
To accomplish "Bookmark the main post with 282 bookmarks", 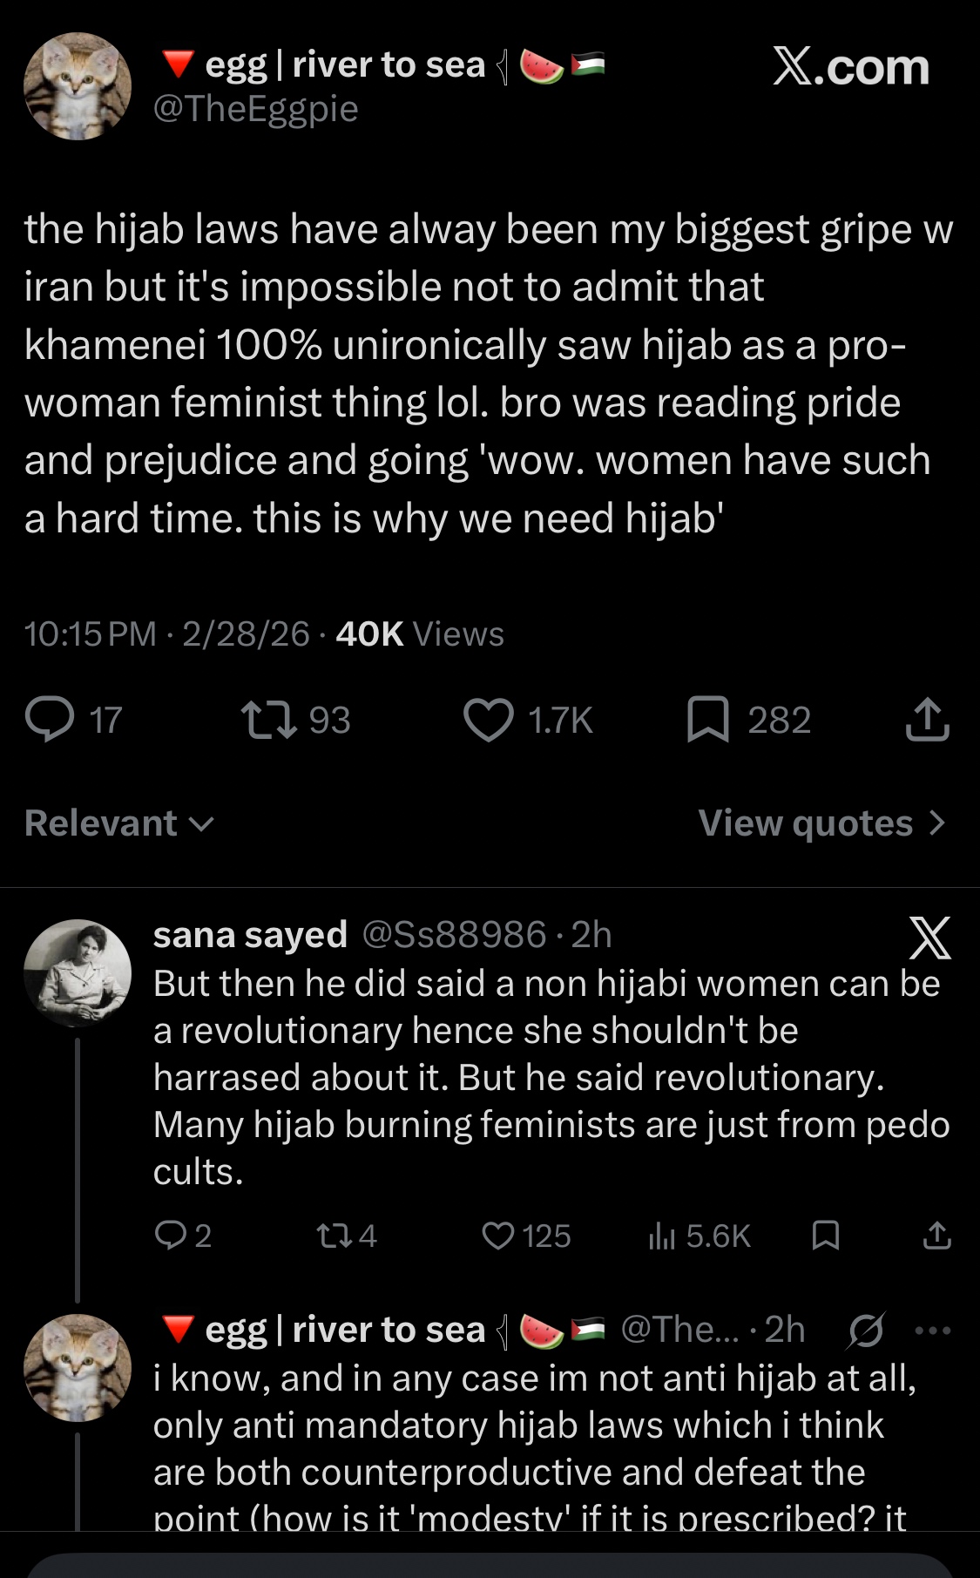I will (x=708, y=720).
